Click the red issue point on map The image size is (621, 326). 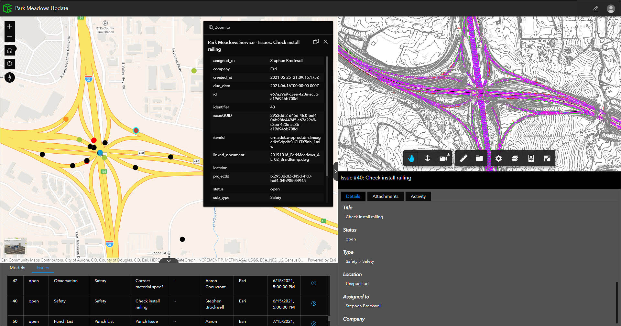94,140
